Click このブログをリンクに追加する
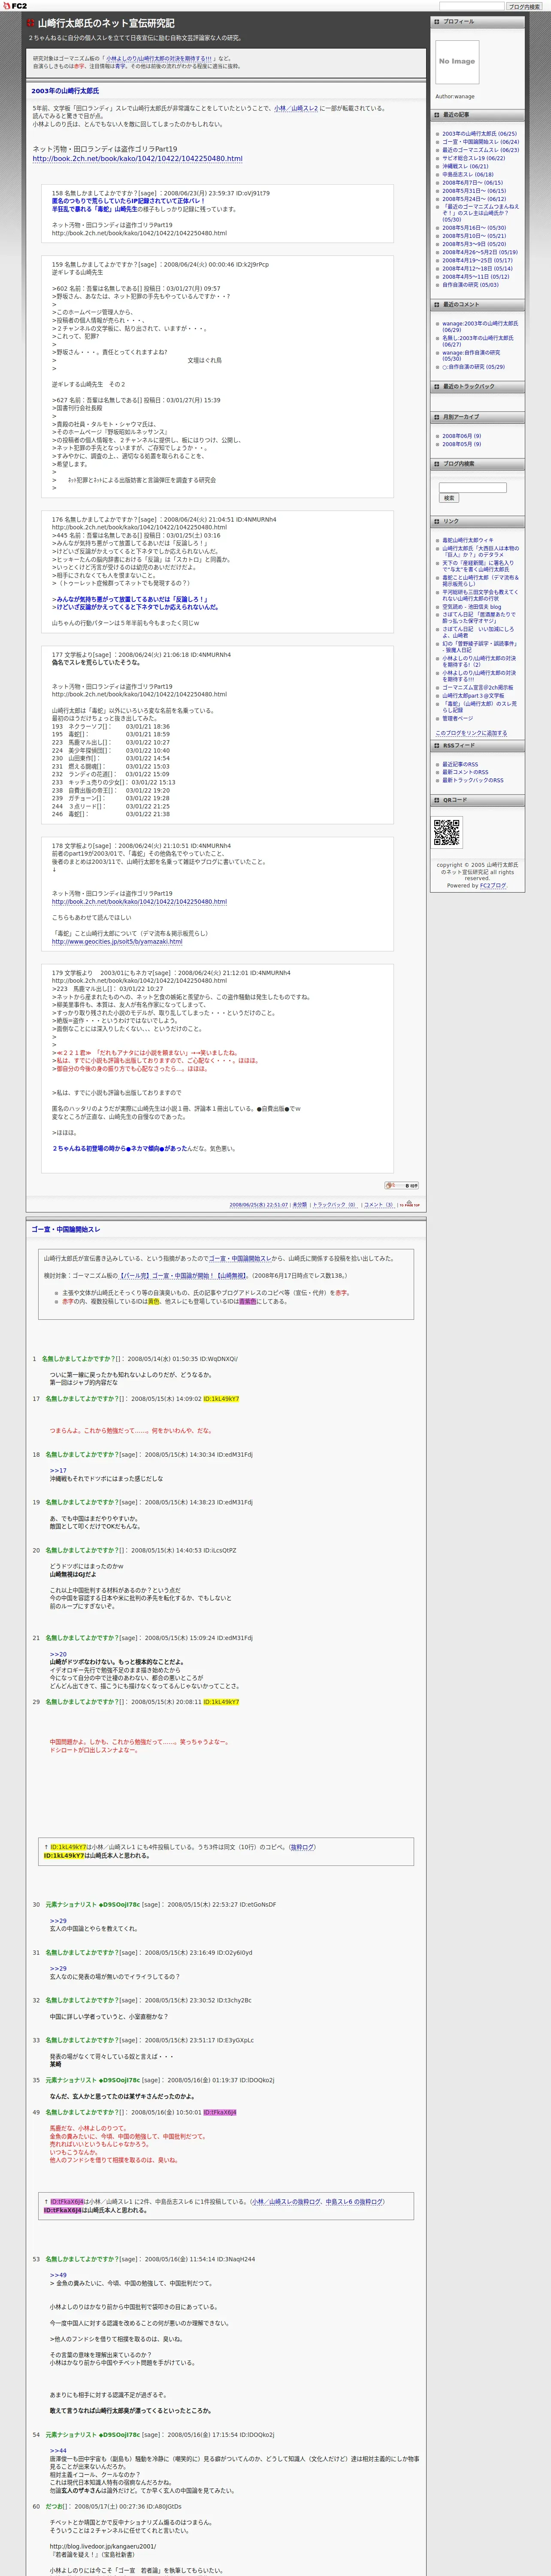This screenshot has height=2576, width=551. pyautogui.click(x=471, y=733)
